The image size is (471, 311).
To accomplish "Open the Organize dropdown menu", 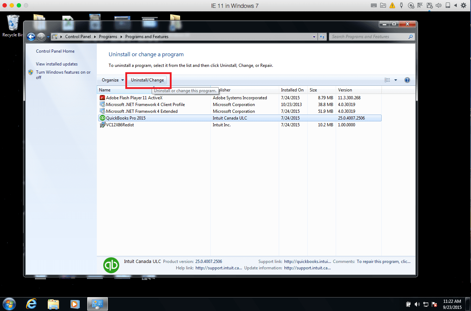I will tap(111, 80).
